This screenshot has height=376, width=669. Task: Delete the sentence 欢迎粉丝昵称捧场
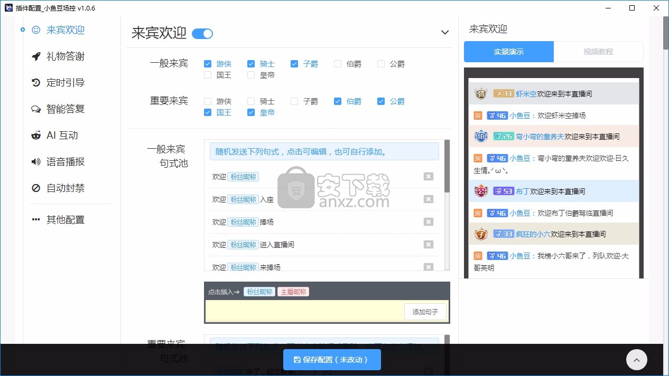(429, 222)
